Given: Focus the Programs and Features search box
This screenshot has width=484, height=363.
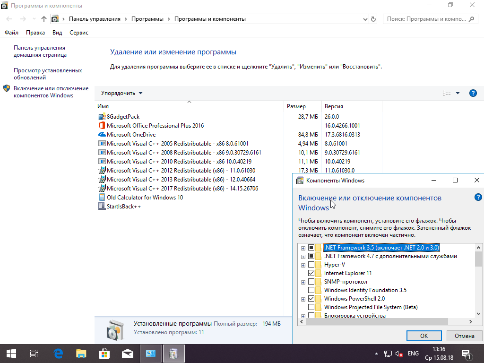Looking at the screenshot, I should [430, 19].
